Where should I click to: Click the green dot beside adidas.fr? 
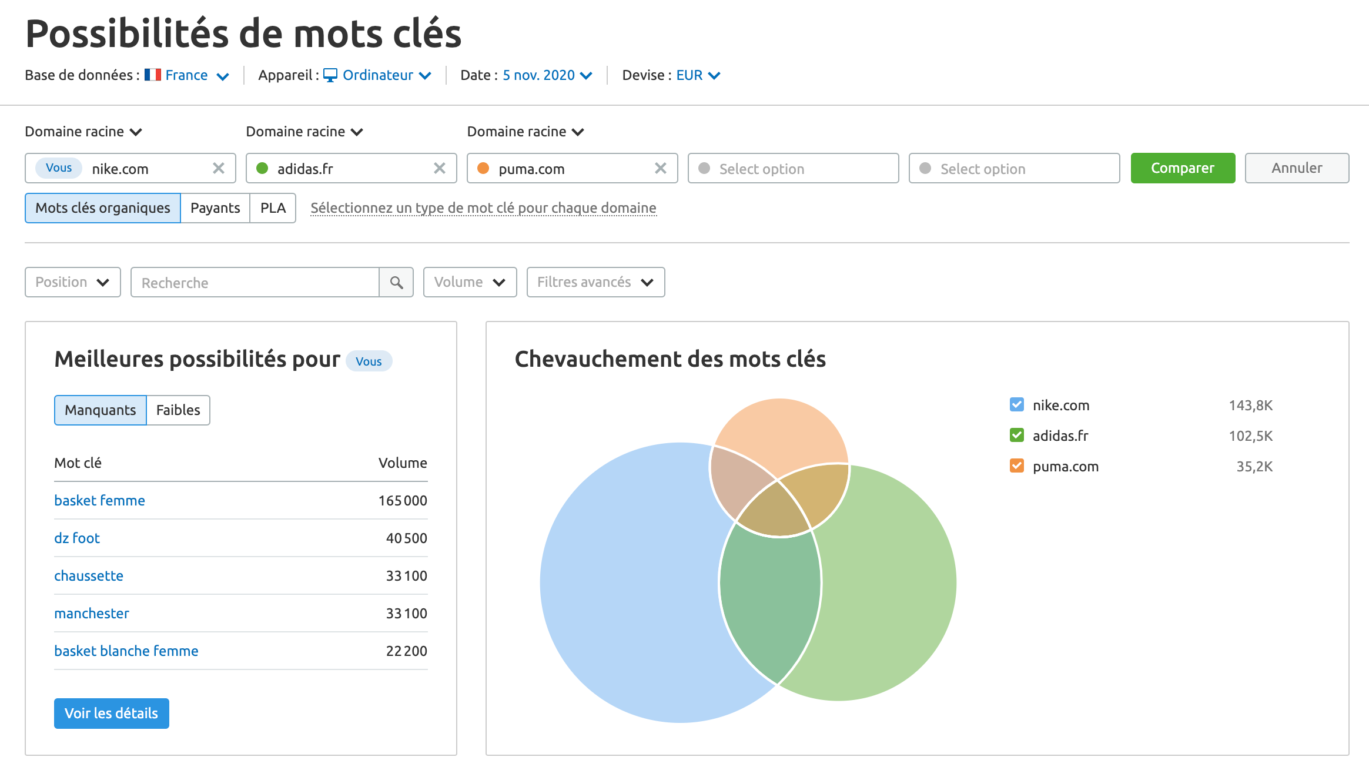click(262, 169)
